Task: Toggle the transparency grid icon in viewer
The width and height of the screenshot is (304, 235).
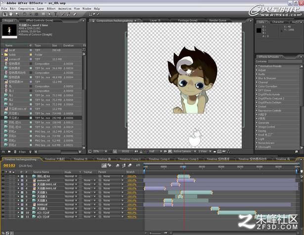Action: pos(170,151)
